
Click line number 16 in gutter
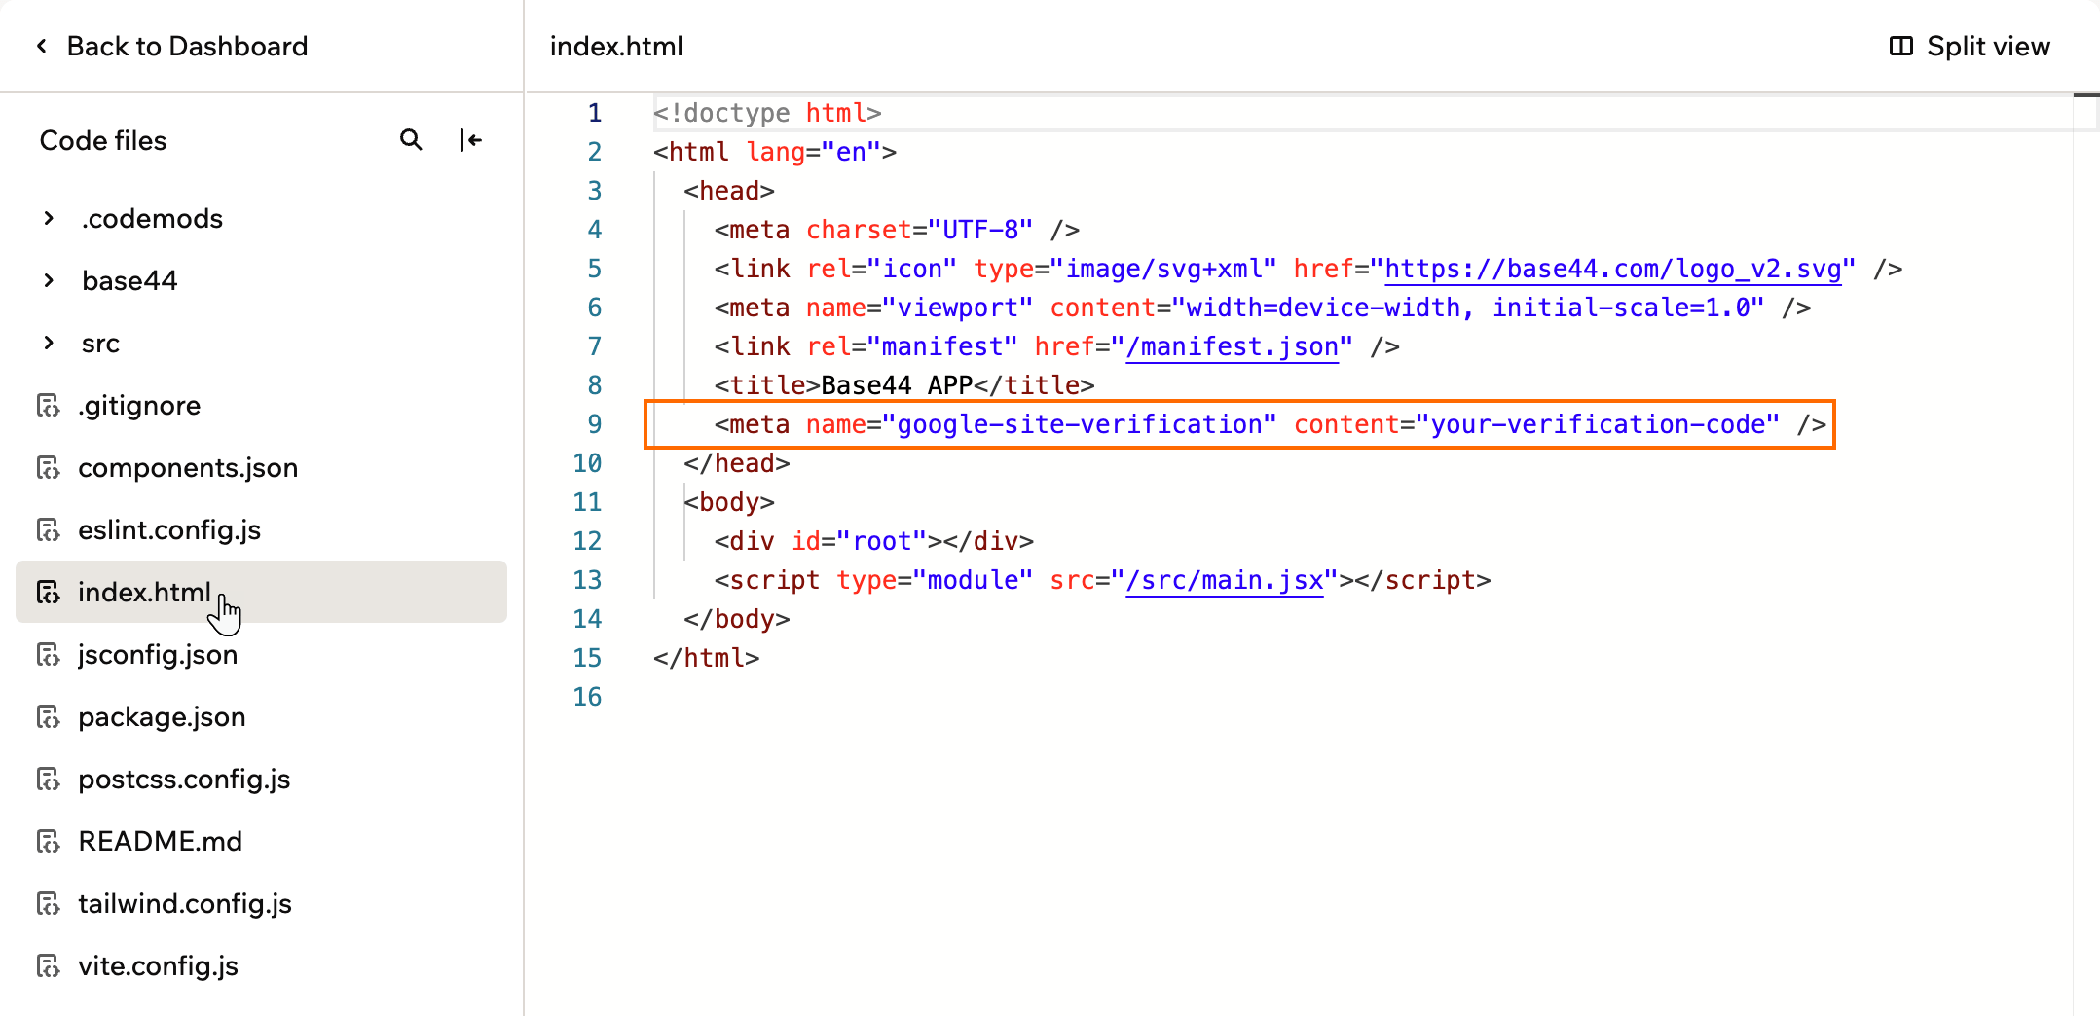[587, 697]
